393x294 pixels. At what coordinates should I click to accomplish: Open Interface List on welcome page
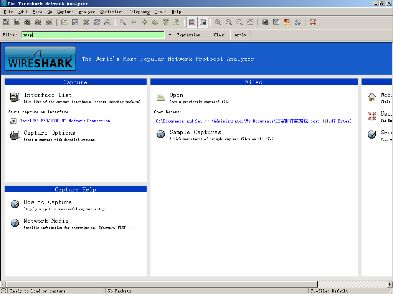pyautogui.click(x=48, y=95)
